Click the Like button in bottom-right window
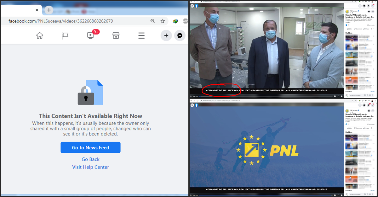Image resolution: width=378 pixels, height=197 pixels. point(349,128)
